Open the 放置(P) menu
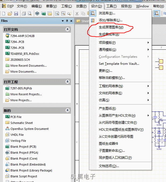 click(x=81, y=6)
